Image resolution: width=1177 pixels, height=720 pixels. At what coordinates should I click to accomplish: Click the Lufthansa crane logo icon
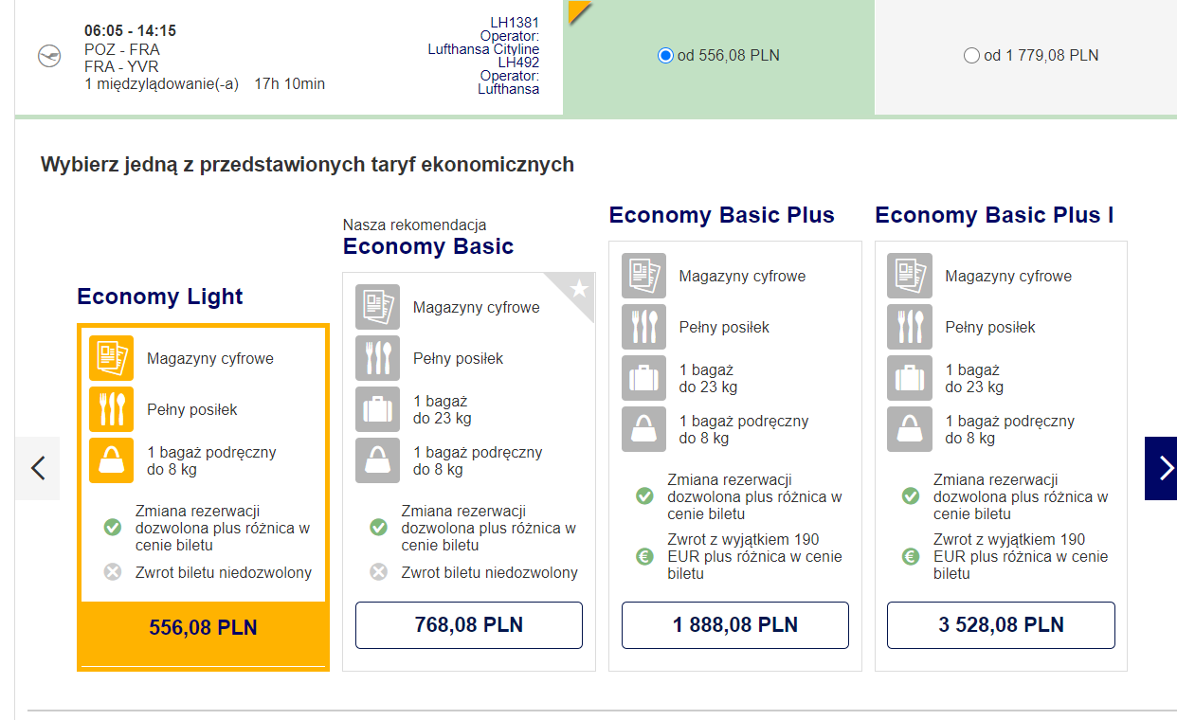(48, 57)
